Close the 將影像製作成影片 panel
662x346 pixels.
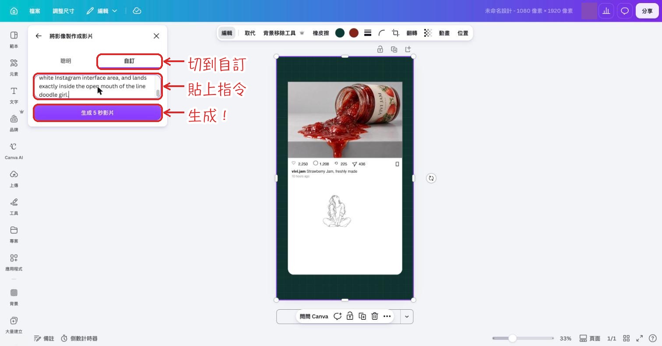[156, 36]
